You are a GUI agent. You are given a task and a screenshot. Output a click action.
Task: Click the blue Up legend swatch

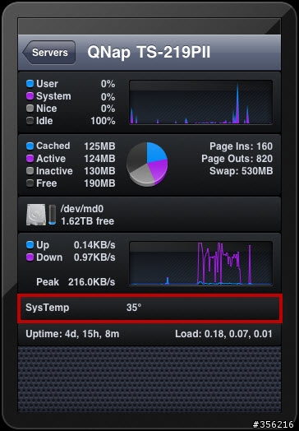click(x=30, y=244)
